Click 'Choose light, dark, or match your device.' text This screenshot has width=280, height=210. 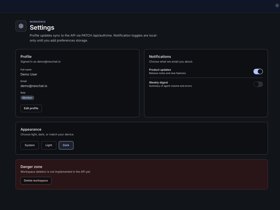(x=47, y=134)
